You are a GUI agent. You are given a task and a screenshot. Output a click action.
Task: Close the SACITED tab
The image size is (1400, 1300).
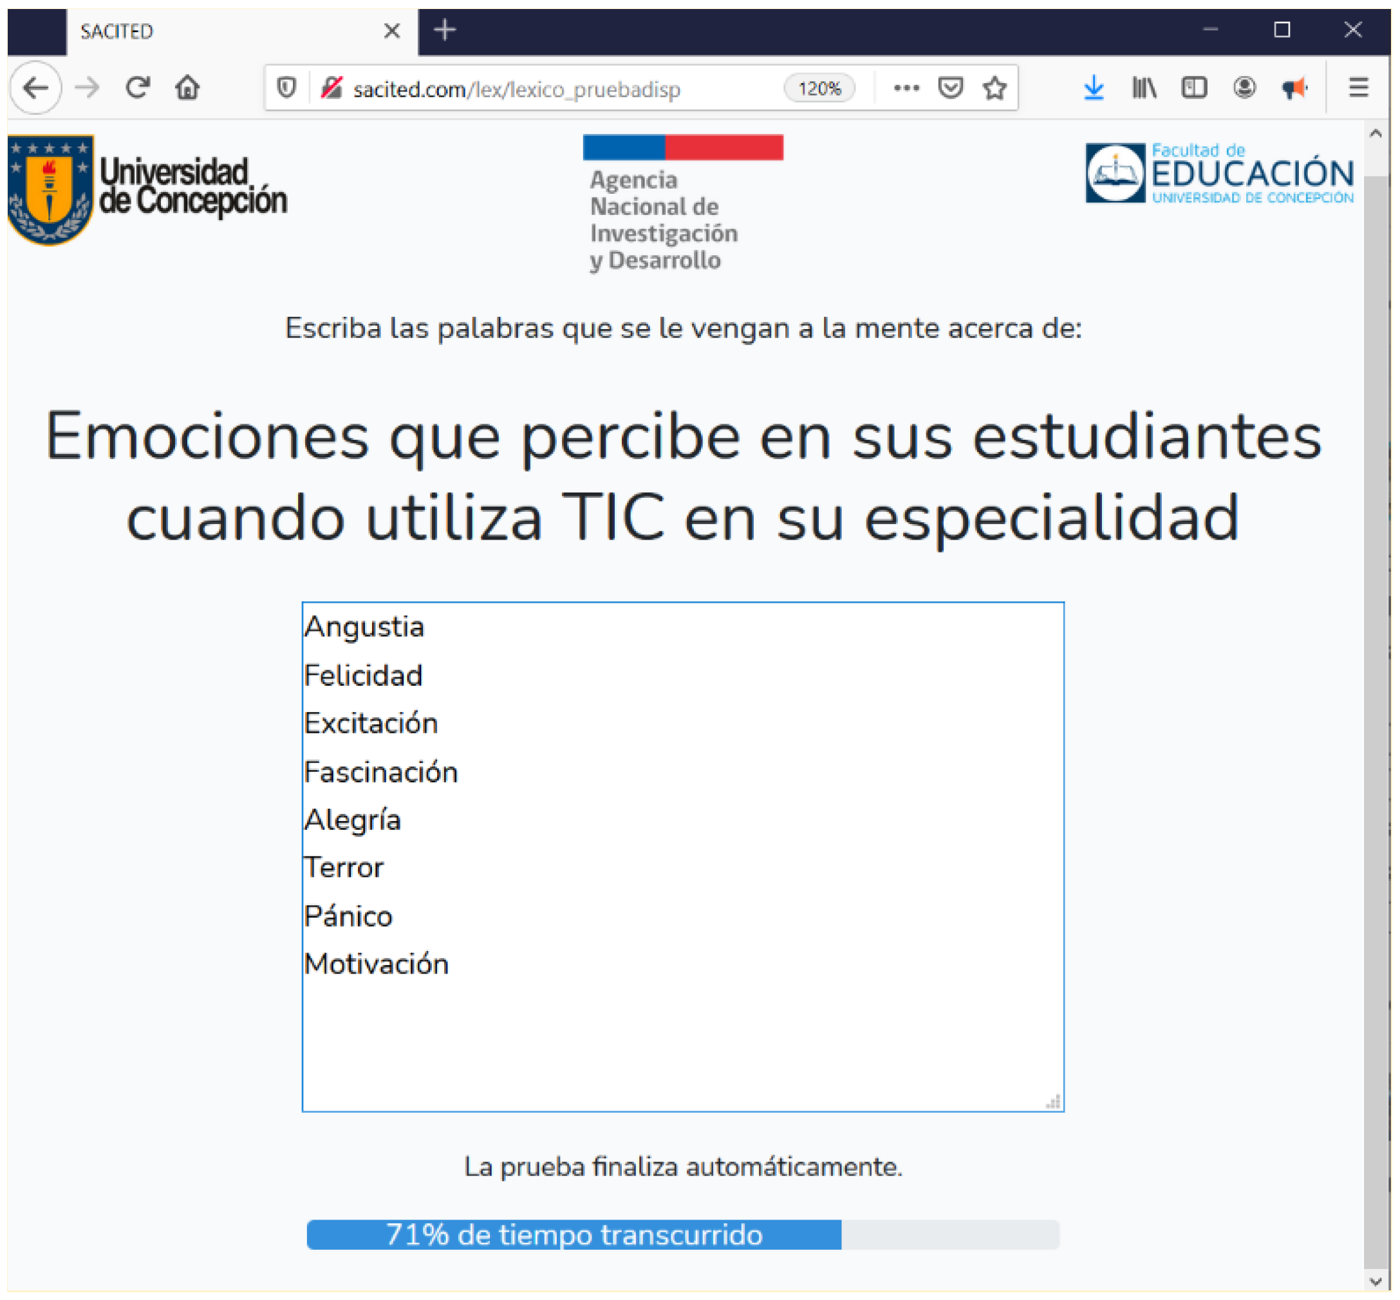[x=391, y=32]
